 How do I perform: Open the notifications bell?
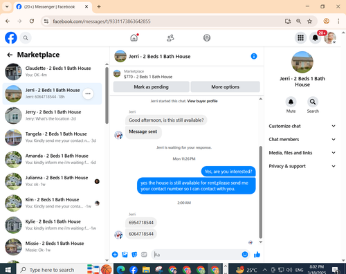coord(315,37)
